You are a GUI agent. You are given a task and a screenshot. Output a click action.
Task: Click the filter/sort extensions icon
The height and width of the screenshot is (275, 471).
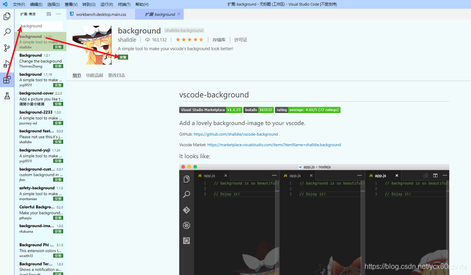(x=49, y=14)
